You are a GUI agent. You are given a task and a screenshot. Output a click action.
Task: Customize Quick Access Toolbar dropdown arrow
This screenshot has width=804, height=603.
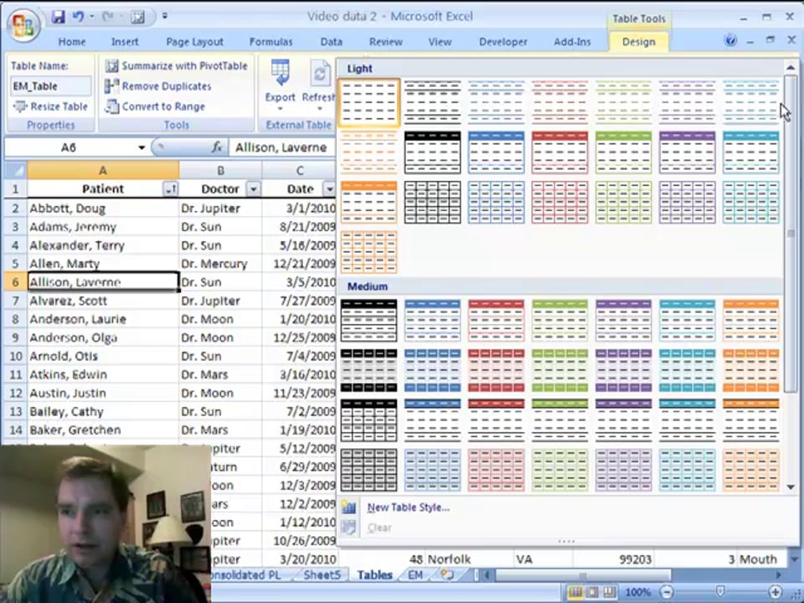(x=165, y=17)
